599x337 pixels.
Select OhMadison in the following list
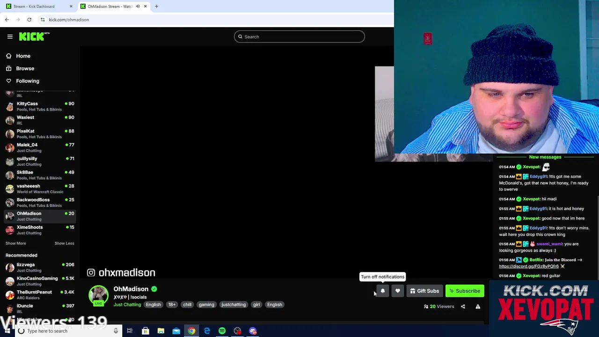pos(40,216)
